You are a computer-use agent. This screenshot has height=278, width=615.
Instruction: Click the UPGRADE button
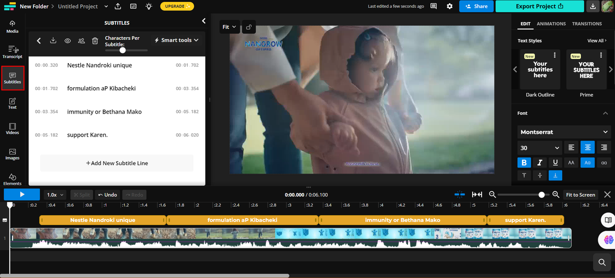click(x=176, y=6)
